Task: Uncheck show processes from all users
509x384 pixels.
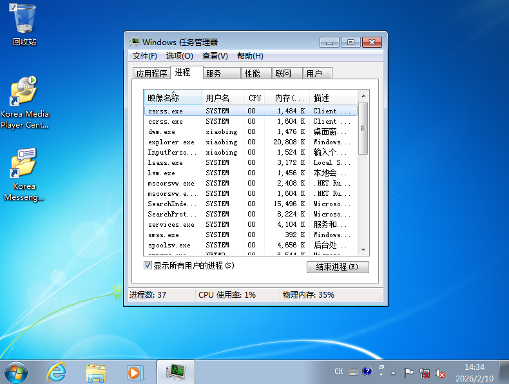Action: coord(148,265)
